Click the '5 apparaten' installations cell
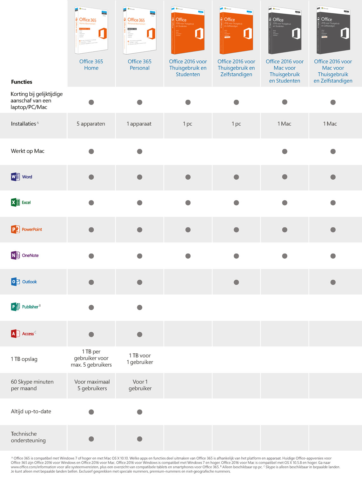Screen dimensions: 362x492 point(91,124)
